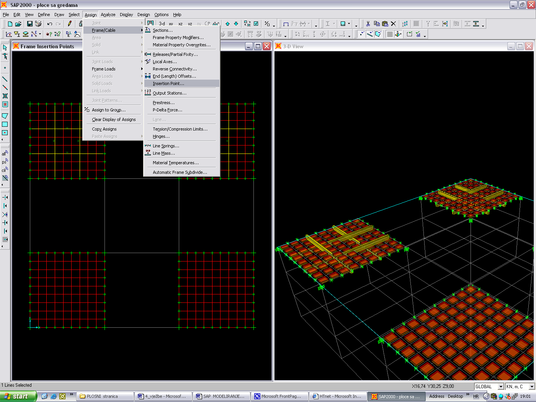Choose Releases/Partial Fixity… menu entry
536x402 pixels.
[181, 54]
